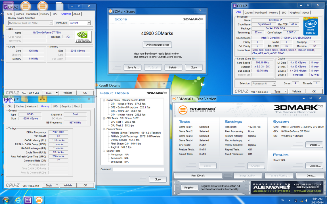Viewport: 327px width, 204px height.
Task: Switch to Caches tab in the right-hand CPU-Z window
Action: 248,12
